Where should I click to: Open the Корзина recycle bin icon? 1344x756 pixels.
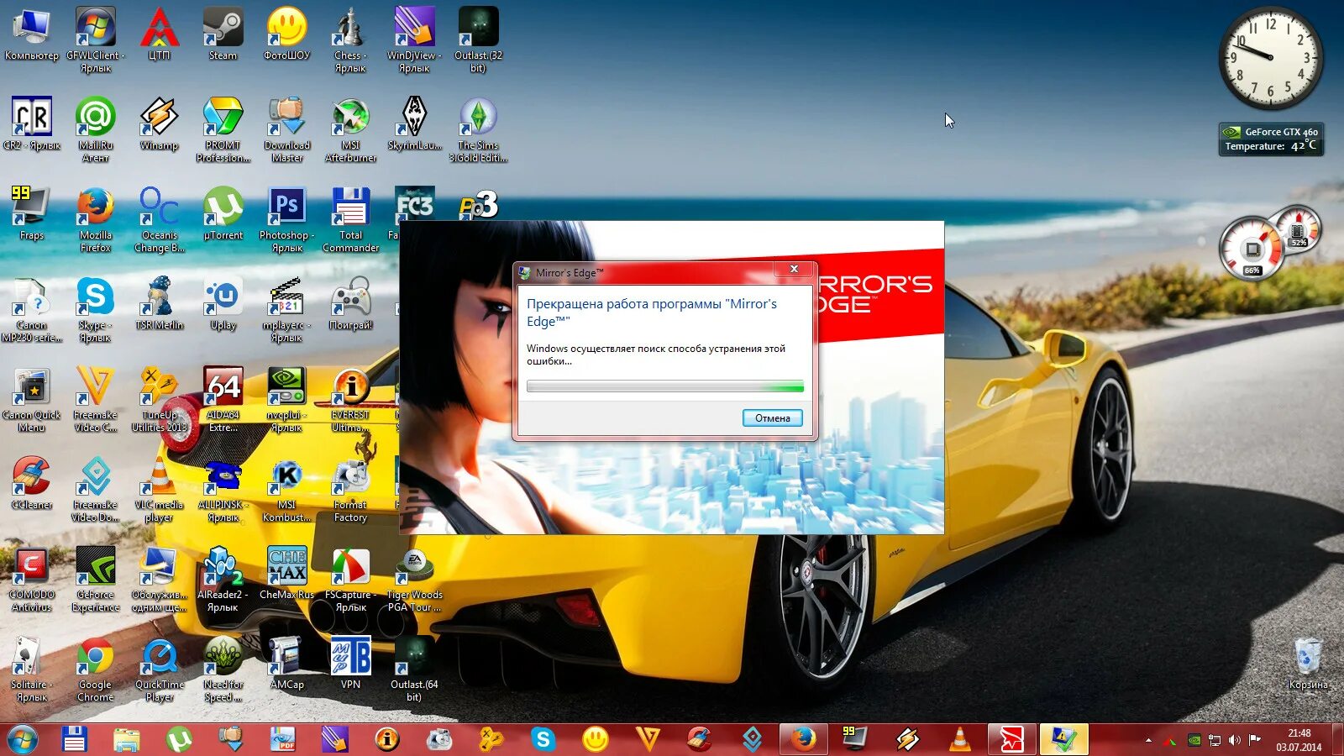1308,663
